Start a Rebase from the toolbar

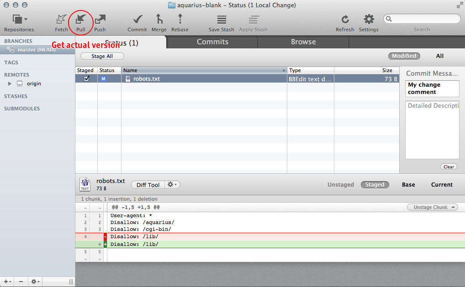pyautogui.click(x=180, y=19)
